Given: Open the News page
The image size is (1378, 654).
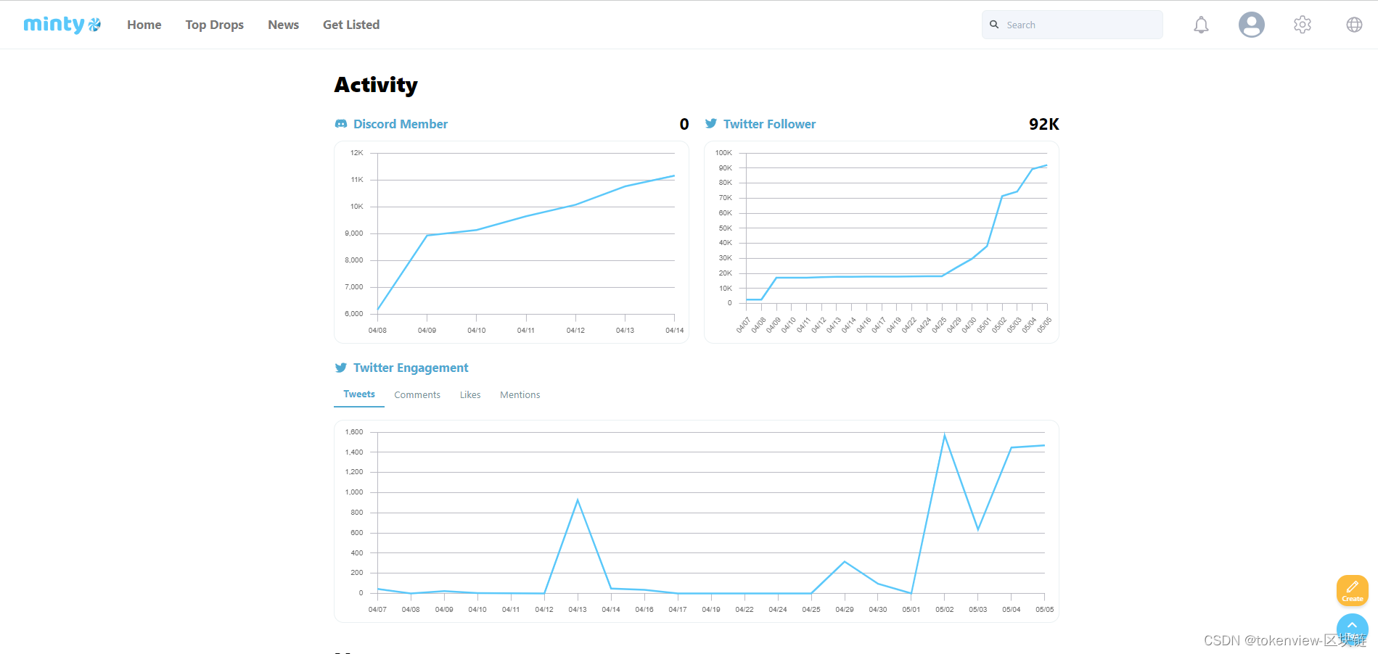Looking at the screenshot, I should pos(284,25).
